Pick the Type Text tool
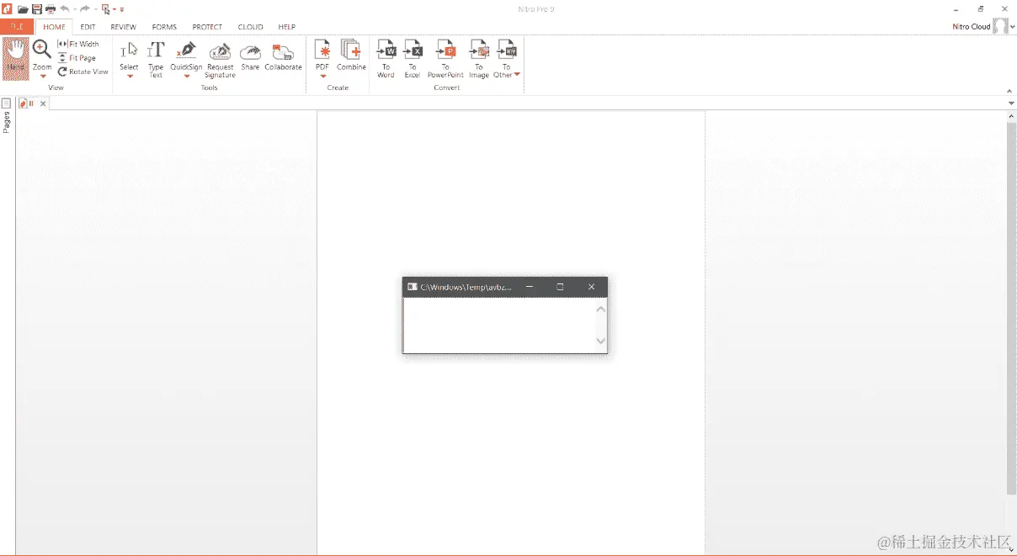The height and width of the screenshot is (556, 1017). coord(156,59)
